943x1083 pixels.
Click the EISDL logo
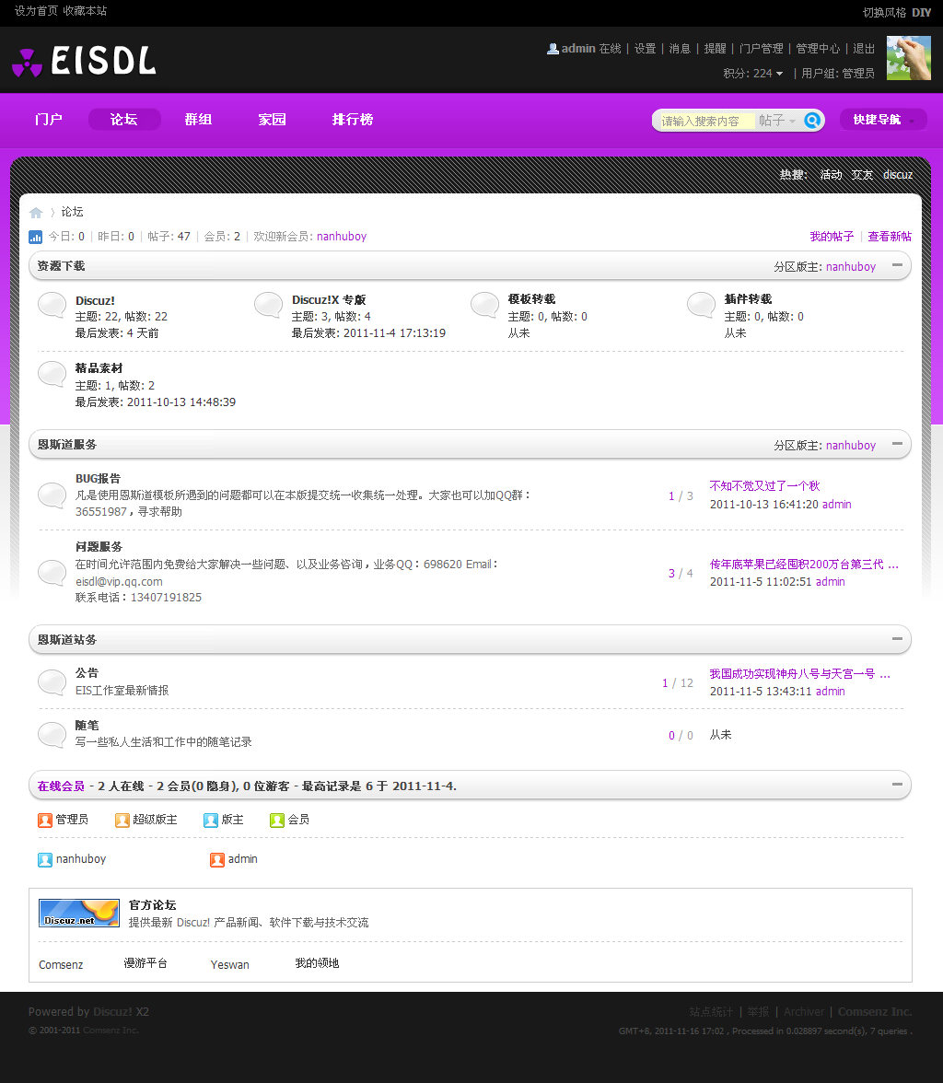85,61
